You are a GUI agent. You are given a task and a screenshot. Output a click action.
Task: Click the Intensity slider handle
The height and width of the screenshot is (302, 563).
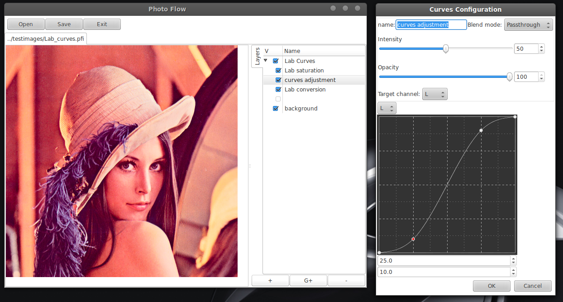pos(446,49)
